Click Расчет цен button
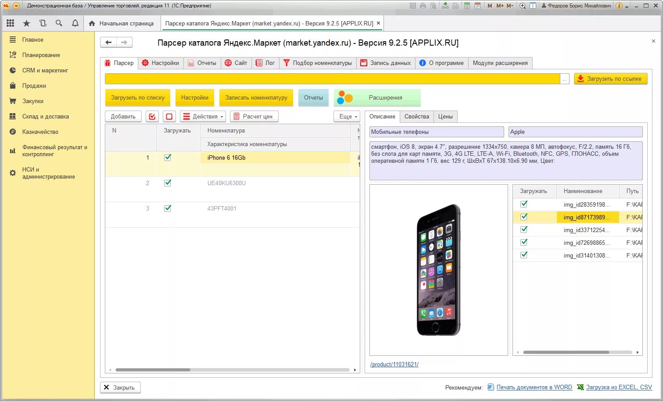The image size is (663, 401). [254, 116]
